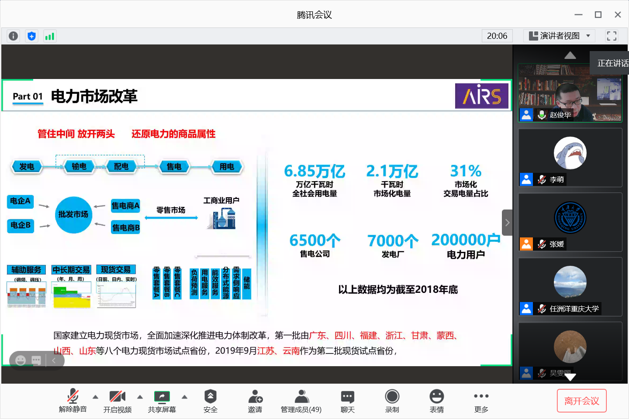Click the 离开会议 leave button
Image resolution: width=629 pixels, height=419 pixels.
pos(581,401)
